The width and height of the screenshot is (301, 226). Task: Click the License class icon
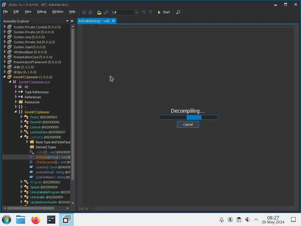point(26,127)
